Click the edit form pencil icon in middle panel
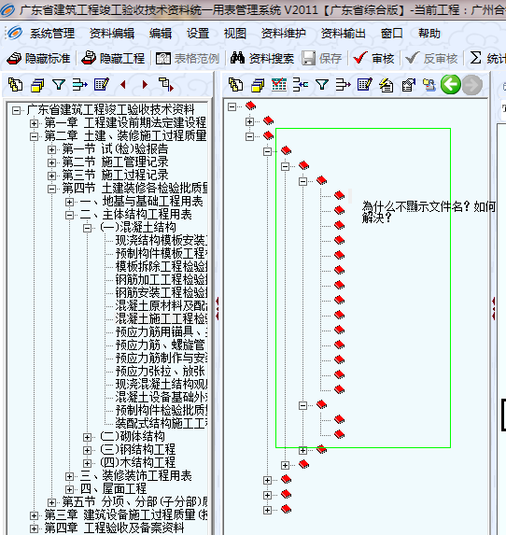 (x=364, y=84)
